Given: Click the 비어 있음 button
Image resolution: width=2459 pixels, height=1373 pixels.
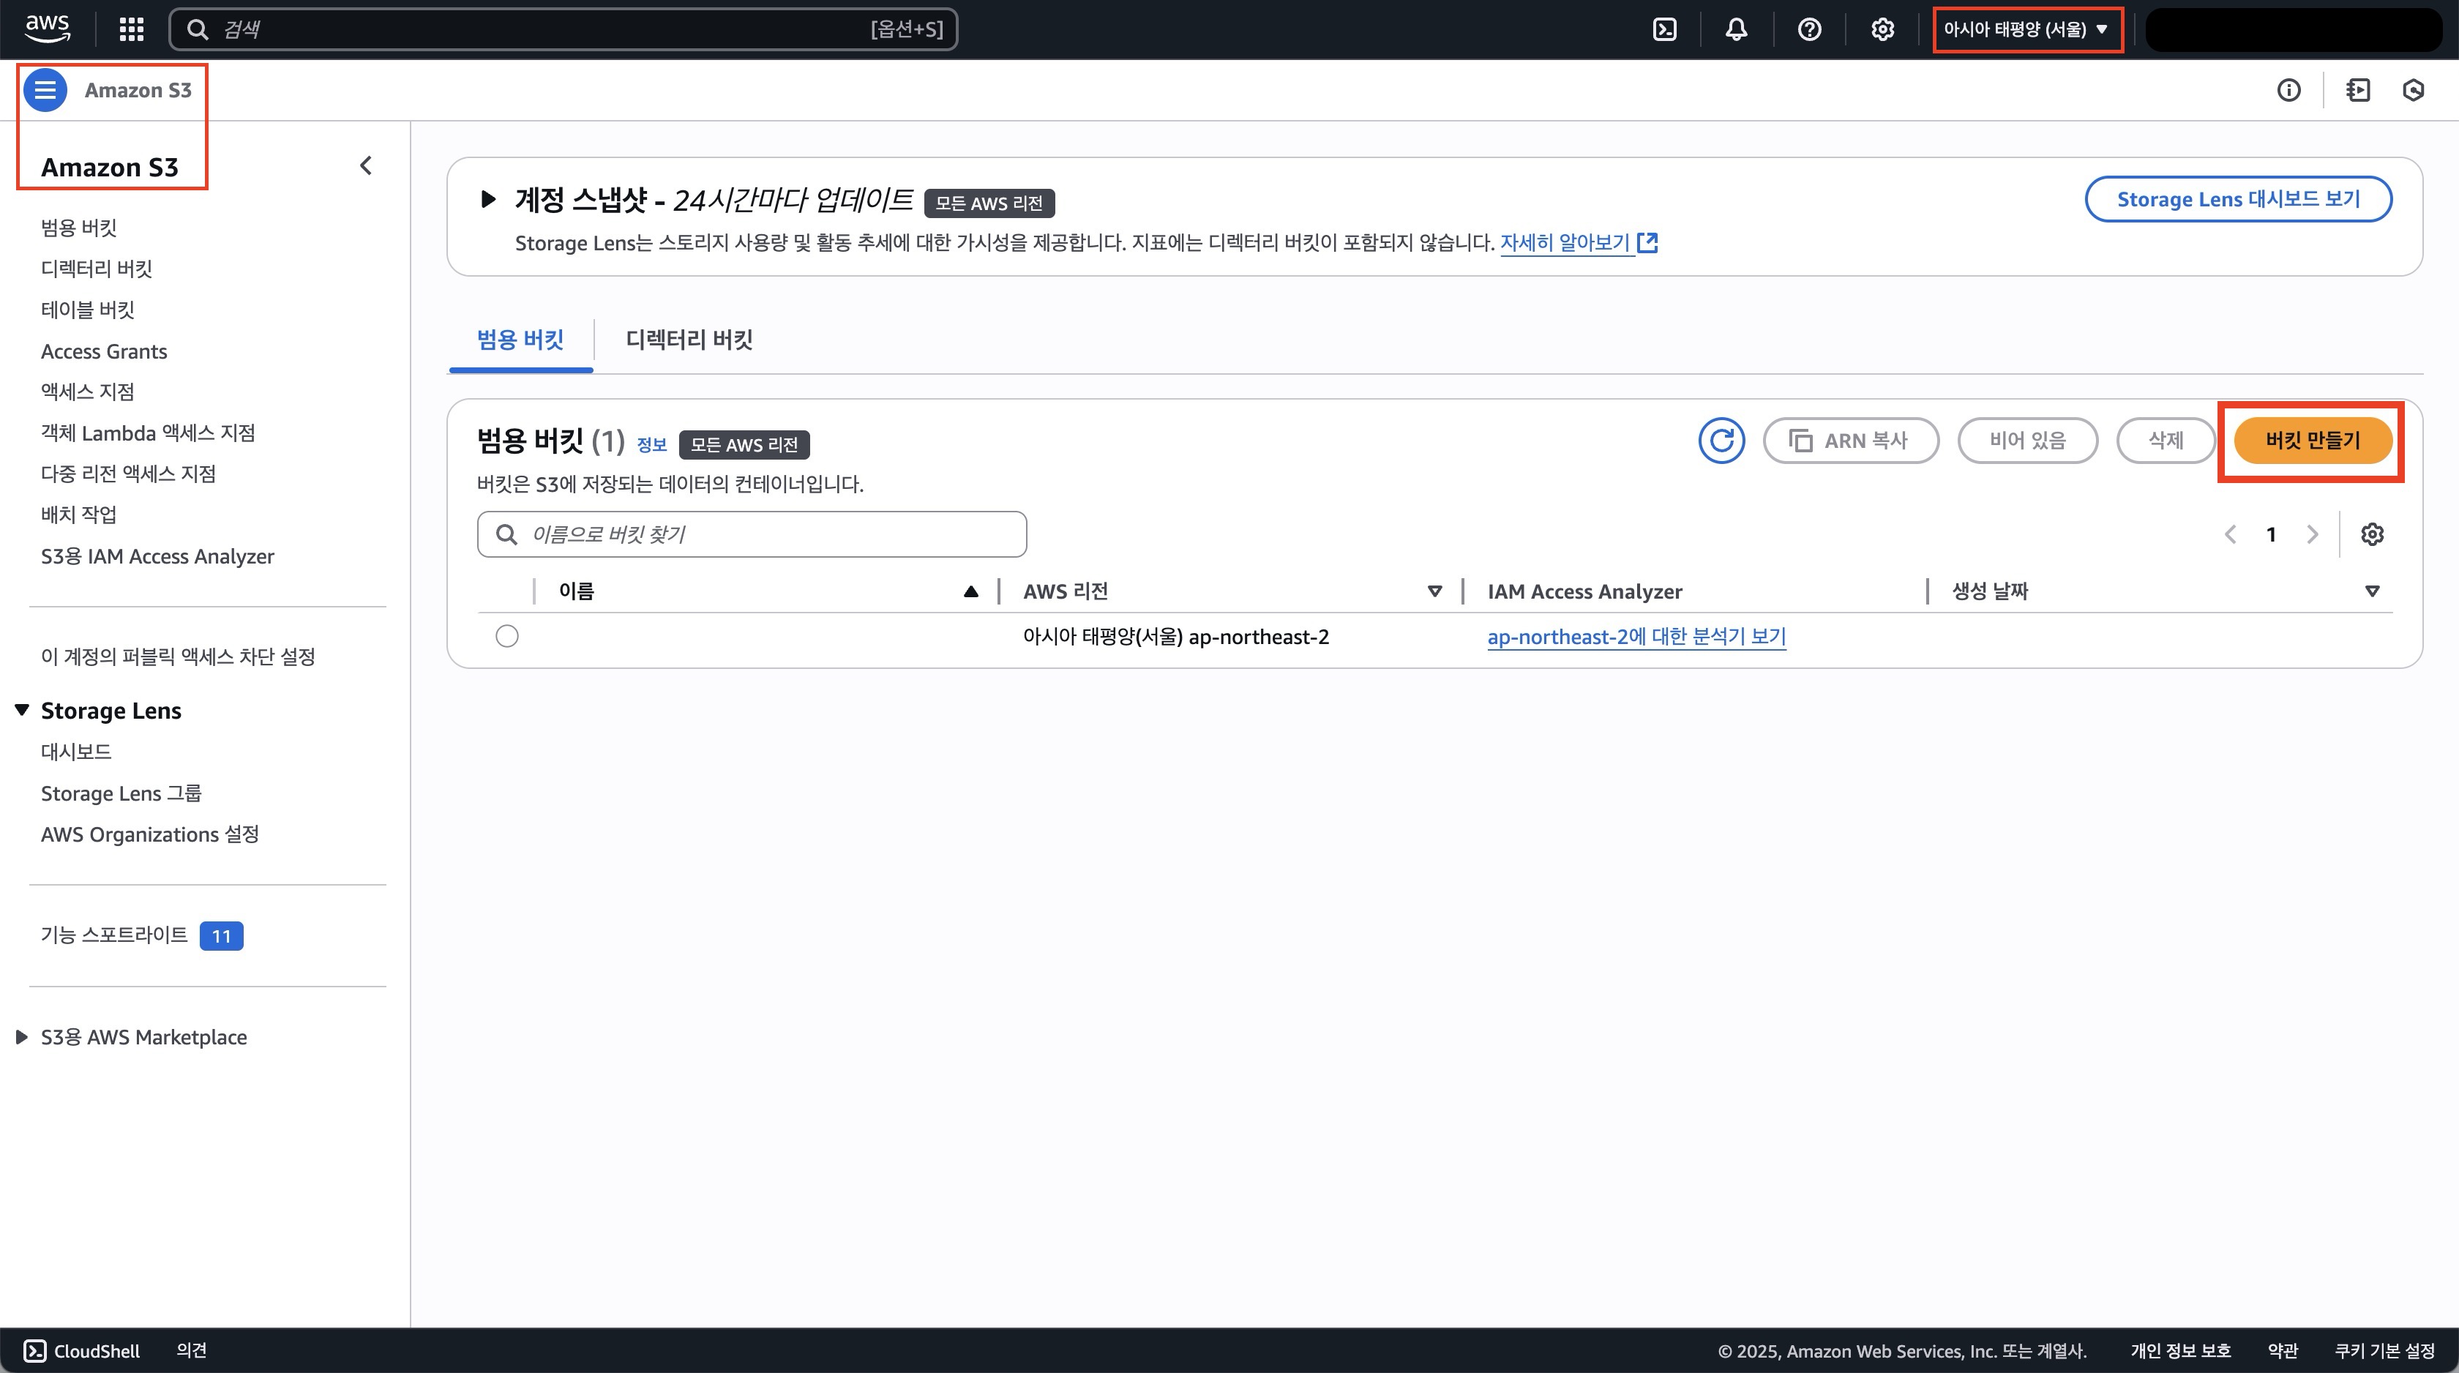Looking at the screenshot, I should coord(2027,440).
